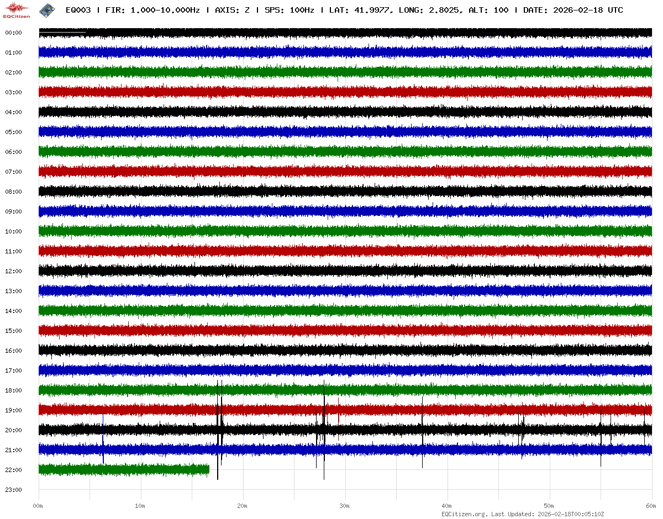
Task: Select the 18:00 hour row label
Action: point(13,390)
